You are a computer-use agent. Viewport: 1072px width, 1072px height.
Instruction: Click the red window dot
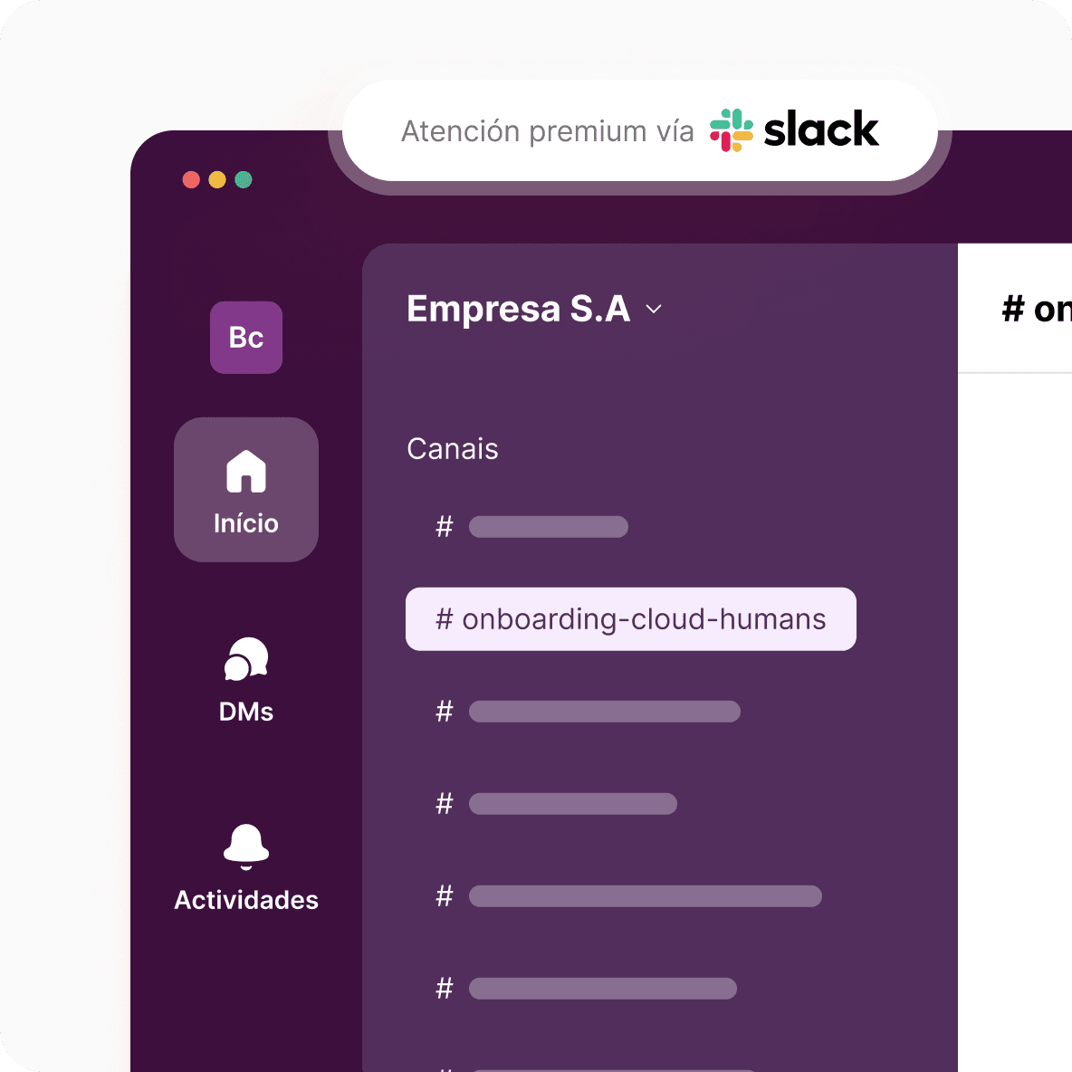tap(191, 180)
